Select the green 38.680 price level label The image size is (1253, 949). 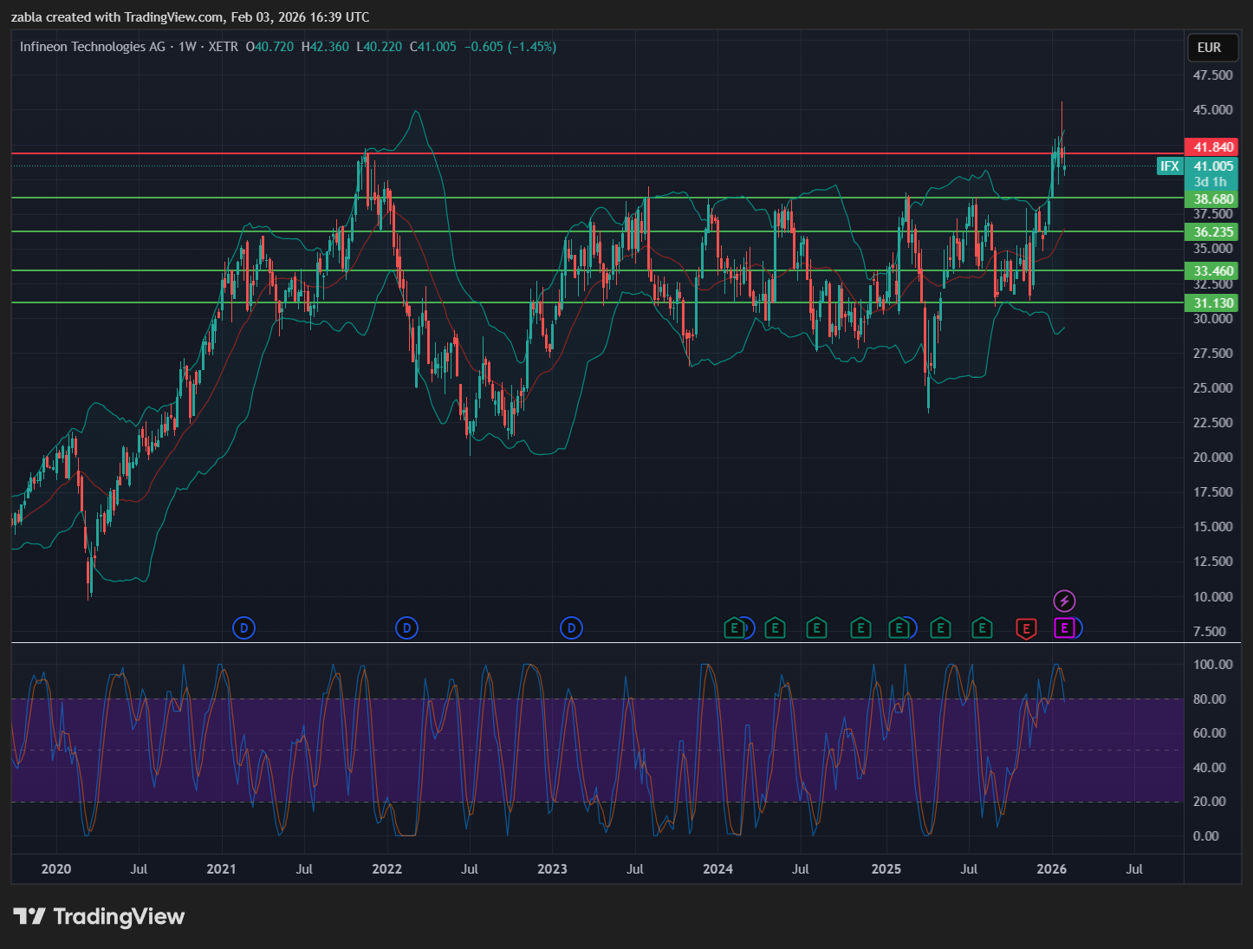[1212, 199]
